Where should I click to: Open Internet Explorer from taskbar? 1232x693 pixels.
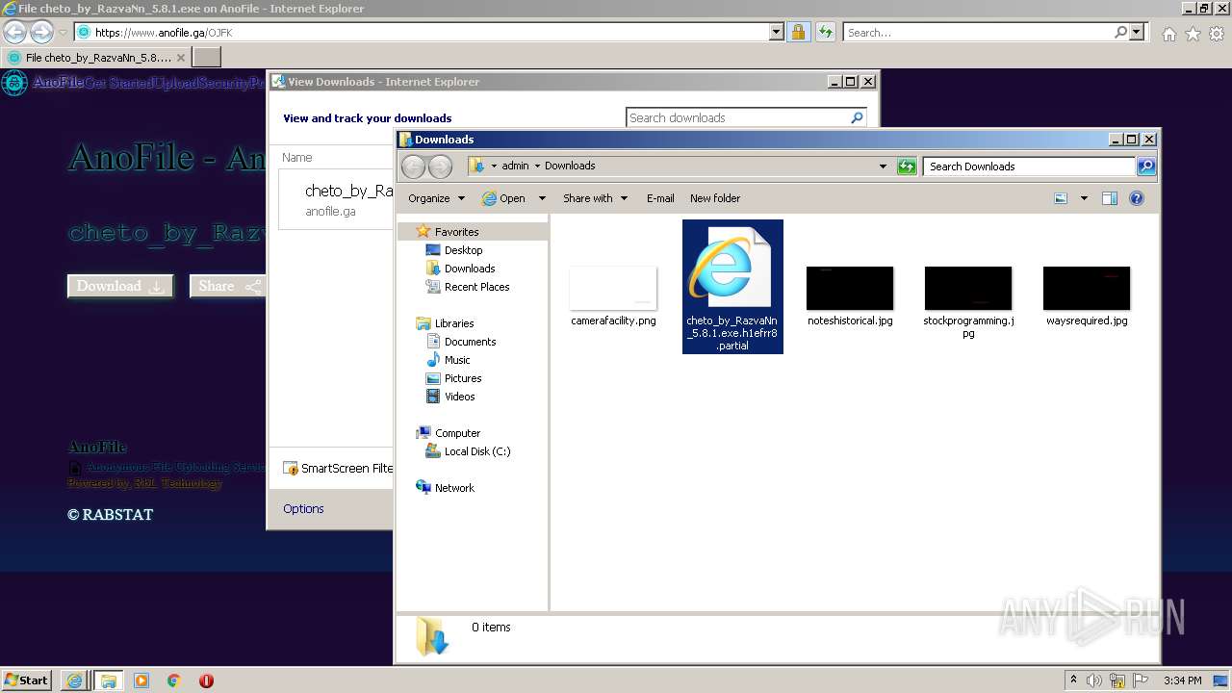pos(74,680)
